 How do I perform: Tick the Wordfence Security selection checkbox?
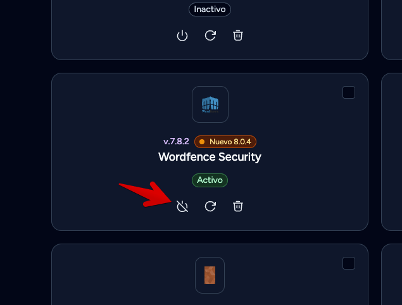coord(349,92)
